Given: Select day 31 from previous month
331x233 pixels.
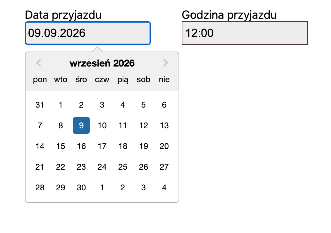Looking at the screenshot, I should [x=40, y=105].
